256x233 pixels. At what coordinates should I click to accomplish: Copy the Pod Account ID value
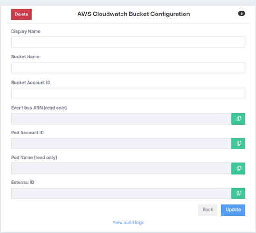[x=238, y=144]
